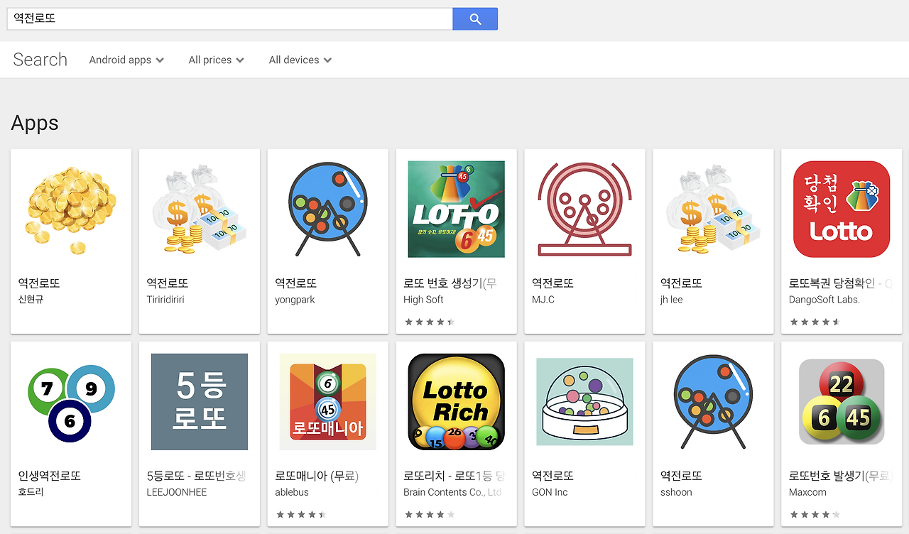
Task: View developer ablebus's page
Action: [x=293, y=492]
